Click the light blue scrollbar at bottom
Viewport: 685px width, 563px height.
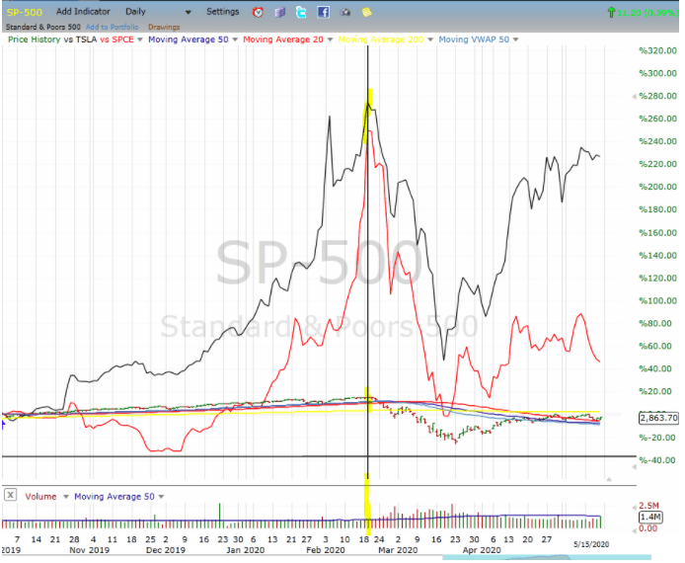547,558
